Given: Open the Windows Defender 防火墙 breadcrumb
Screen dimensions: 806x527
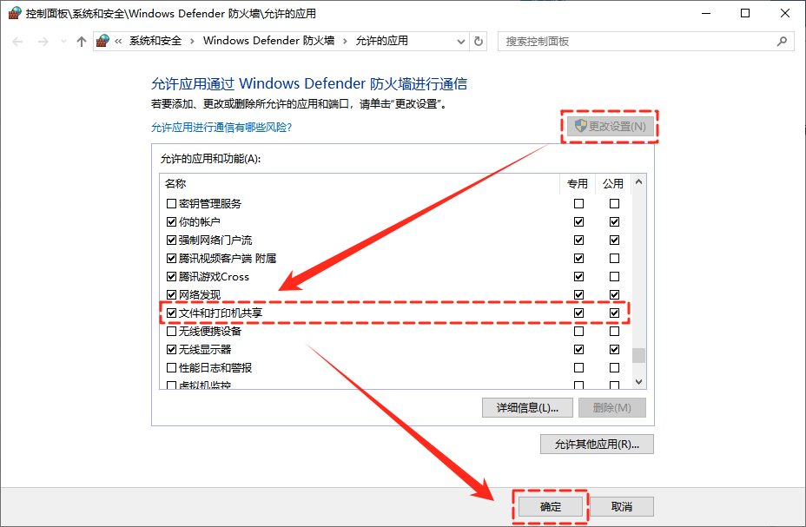Looking at the screenshot, I should coord(269,41).
